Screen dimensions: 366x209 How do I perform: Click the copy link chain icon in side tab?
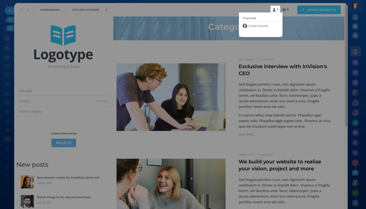(x=10, y=20)
